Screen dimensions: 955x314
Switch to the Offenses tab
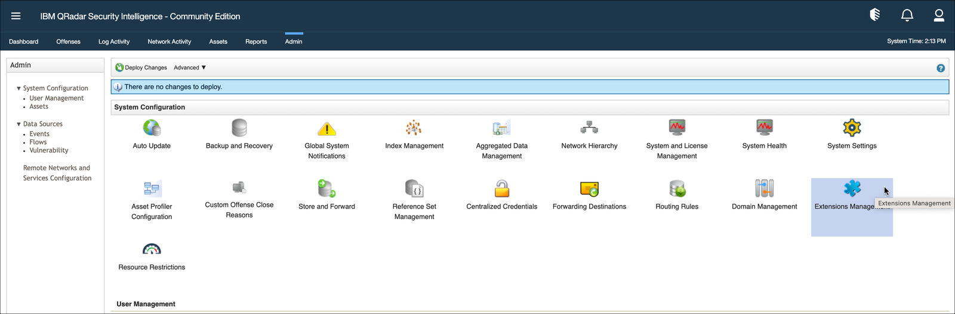[x=69, y=42]
